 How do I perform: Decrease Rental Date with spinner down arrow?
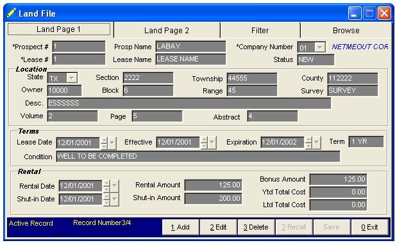pos(106,189)
